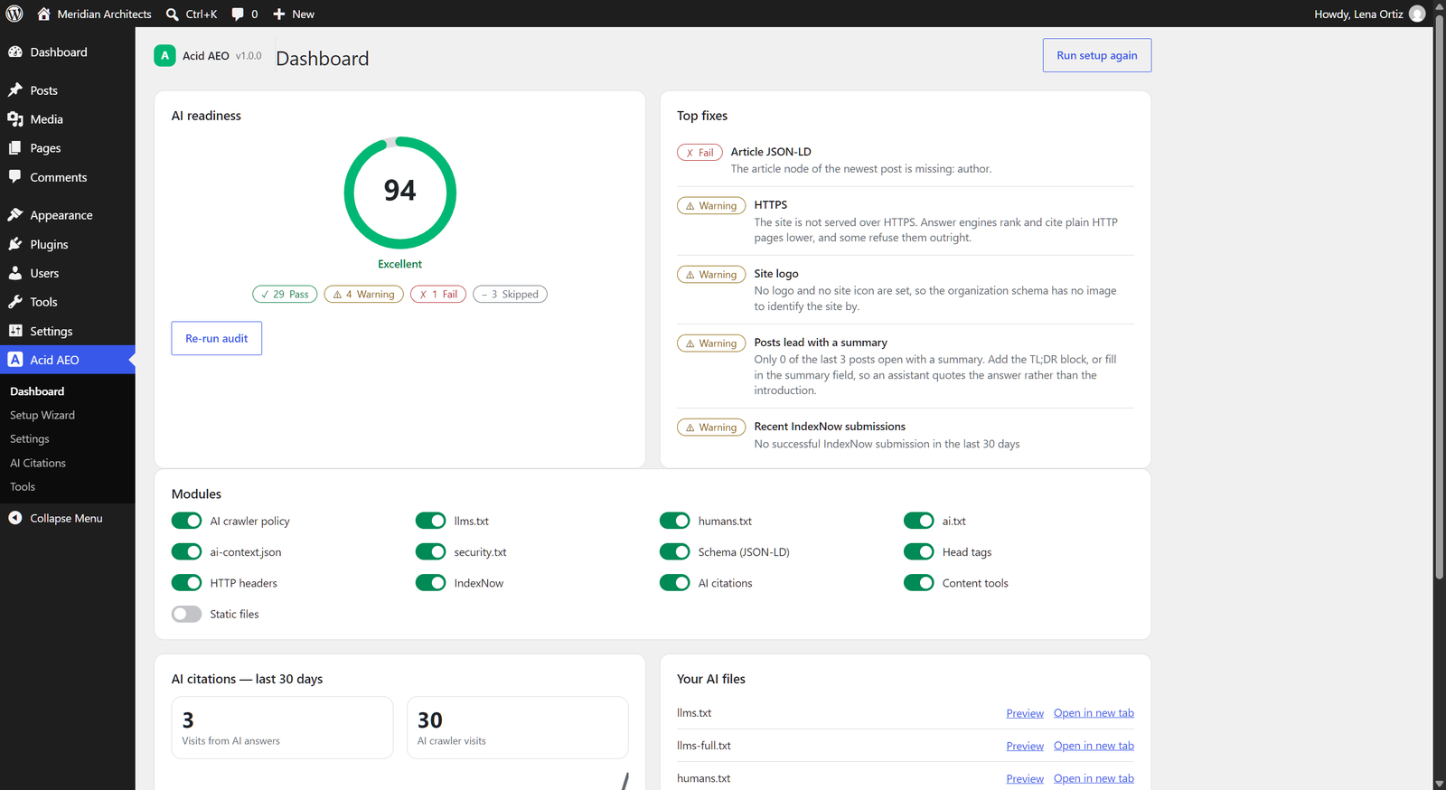The image size is (1446, 790).
Task: Toggle the humans.txt module switch
Action: (675, 521)
